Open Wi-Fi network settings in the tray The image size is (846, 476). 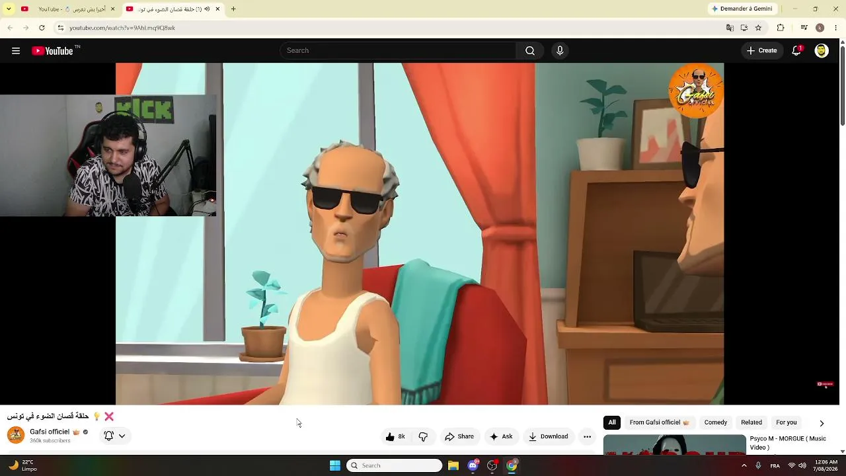click(792, 465)
